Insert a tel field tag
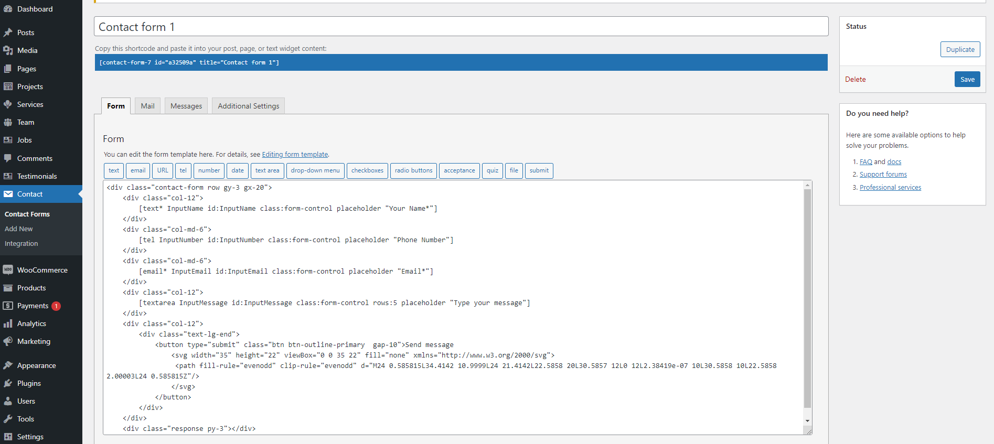Screen dimensions: 994x444 click(183, 171)
